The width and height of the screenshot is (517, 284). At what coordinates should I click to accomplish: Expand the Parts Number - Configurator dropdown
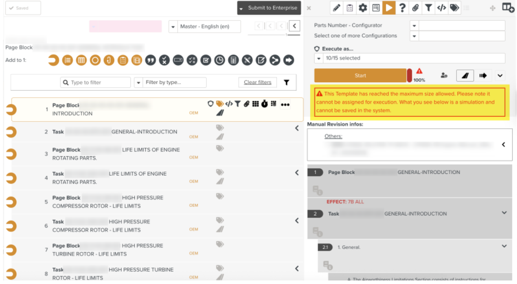[414, 26]
